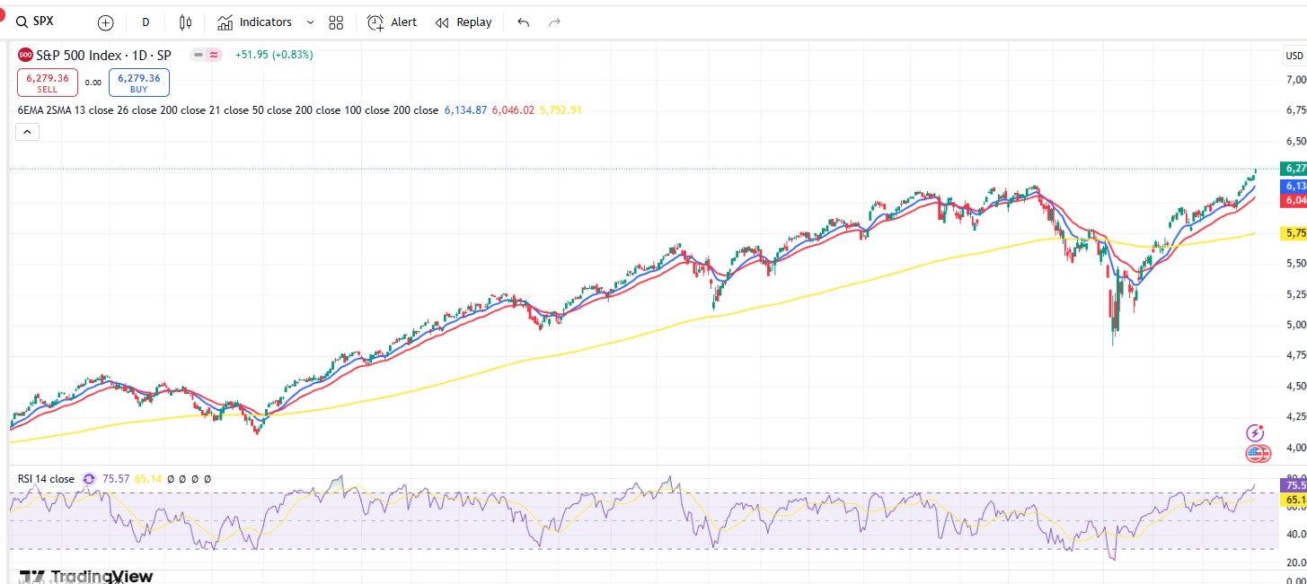Create a new Alert

pyautogui.click(x=392, y=22)
